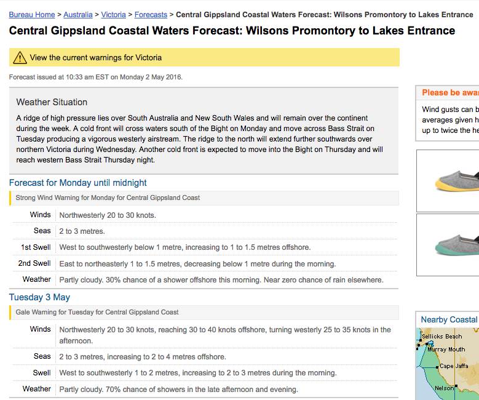
Task: Go to the Australia breadcrumb link
Action: [77, 14]
